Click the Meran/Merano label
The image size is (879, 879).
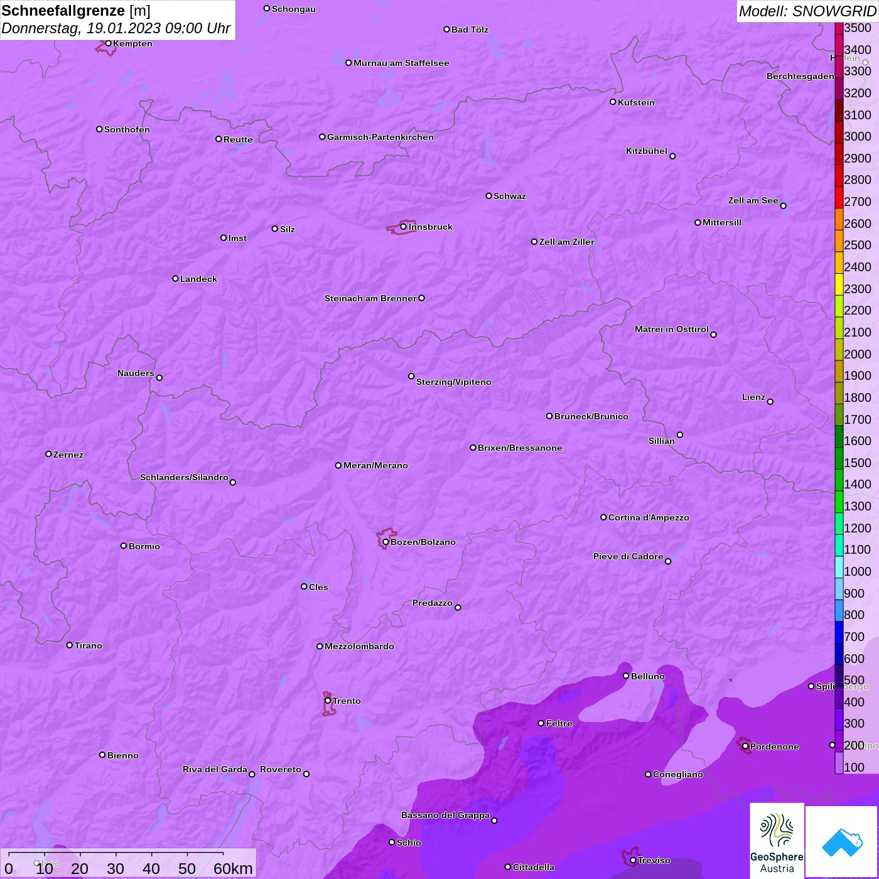coord(375,465)
